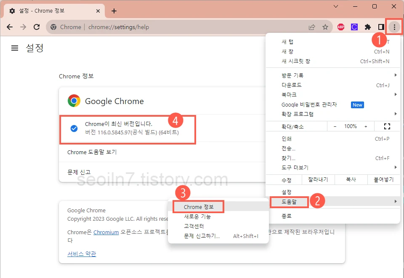Select 인쇄 menu item
The image size is (404, 278).
(x=332, y=139)
